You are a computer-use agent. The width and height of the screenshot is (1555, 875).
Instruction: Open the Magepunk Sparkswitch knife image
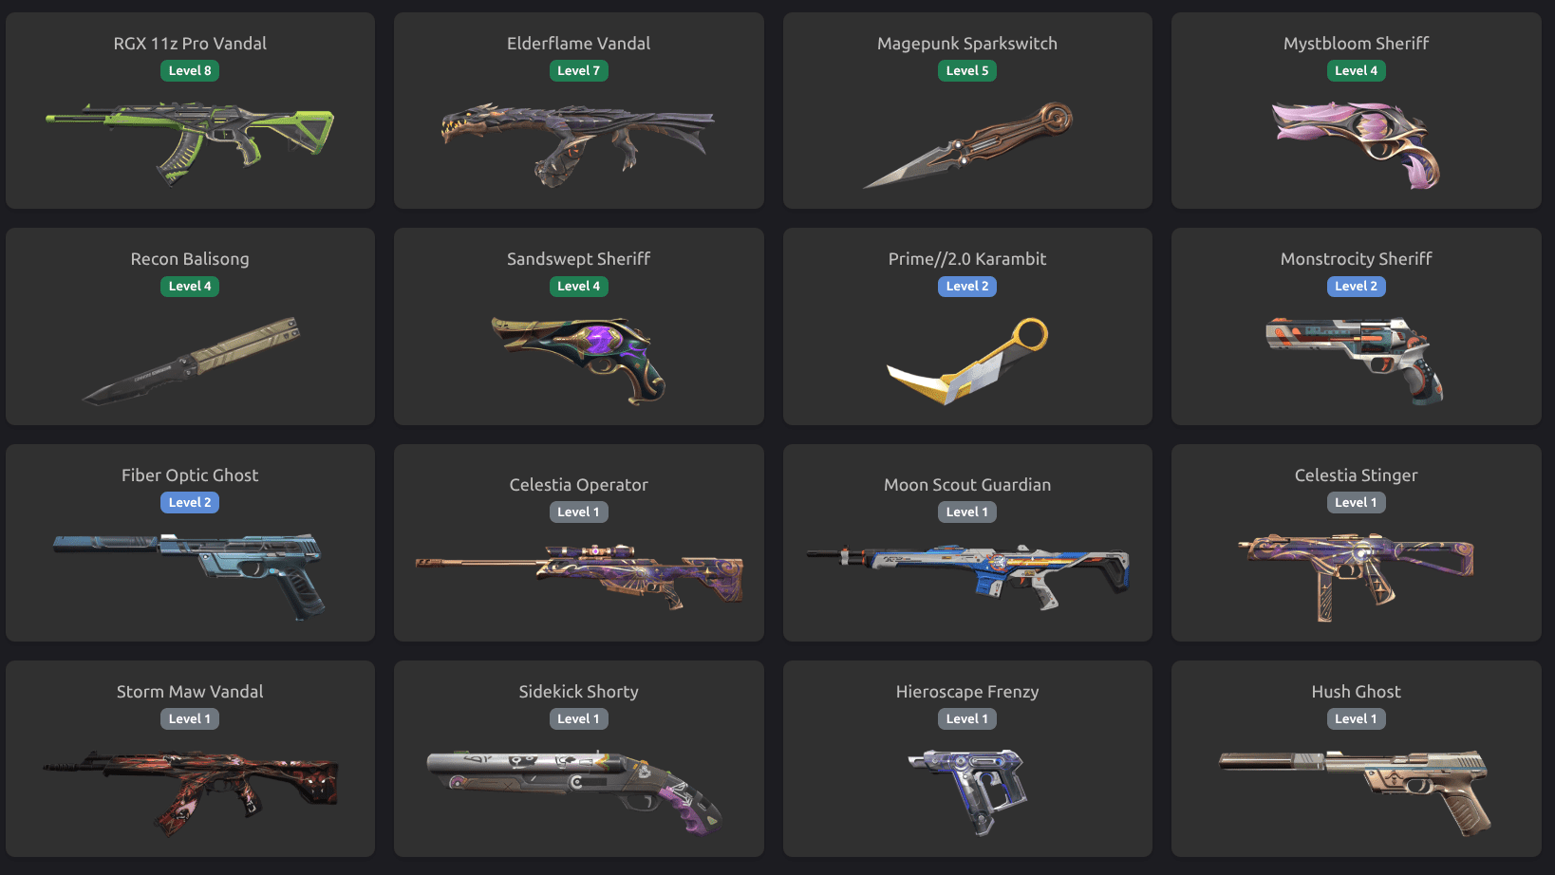click(967, 144)
